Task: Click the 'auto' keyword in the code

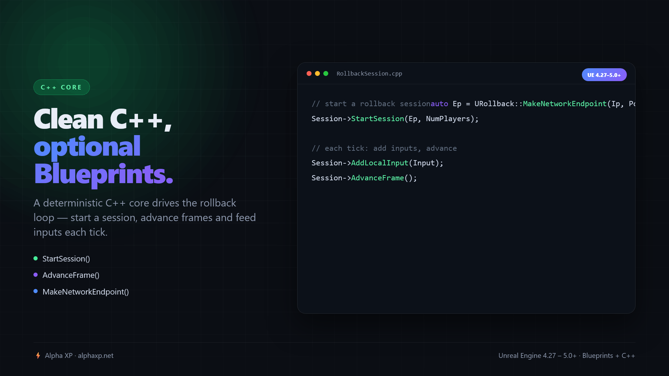Action: pos(439,104)
